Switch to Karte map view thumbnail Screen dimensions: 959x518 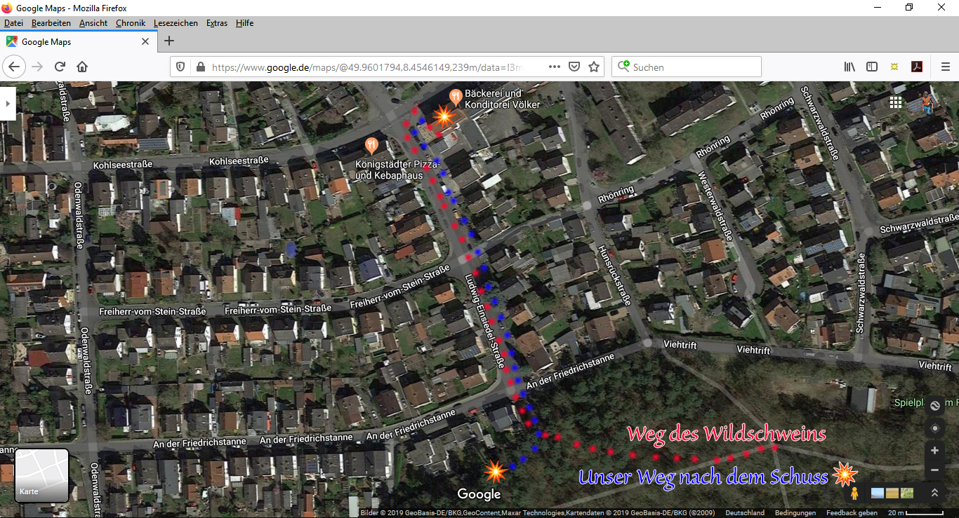click(x=41, y=476)
